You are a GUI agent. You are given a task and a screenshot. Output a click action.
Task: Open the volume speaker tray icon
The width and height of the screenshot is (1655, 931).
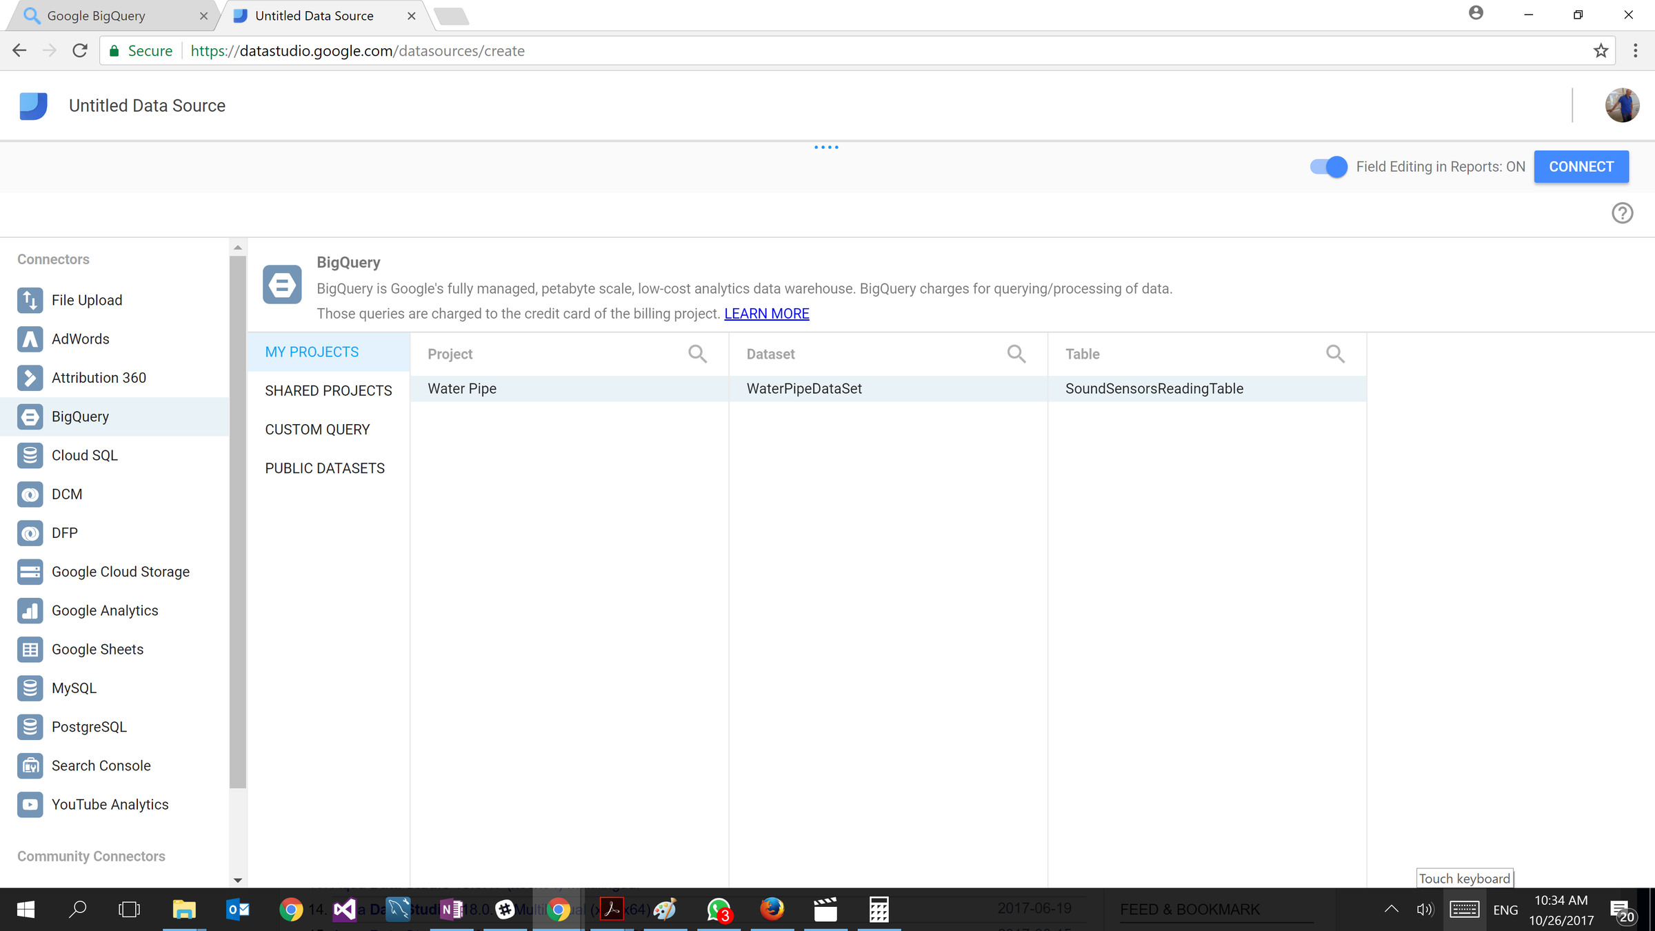[x=1425, y=910]
